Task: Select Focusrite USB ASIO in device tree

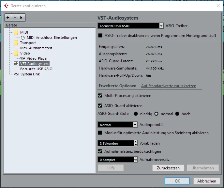Action: (x=36, y=69)
